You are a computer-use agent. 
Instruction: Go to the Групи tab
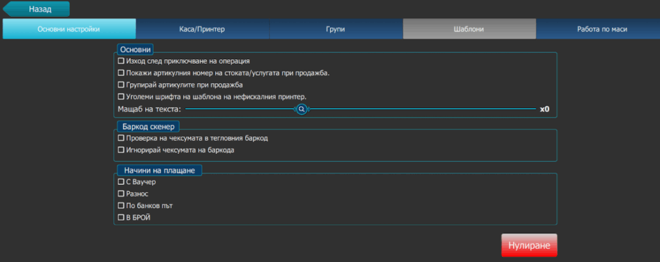pos(336,29)
